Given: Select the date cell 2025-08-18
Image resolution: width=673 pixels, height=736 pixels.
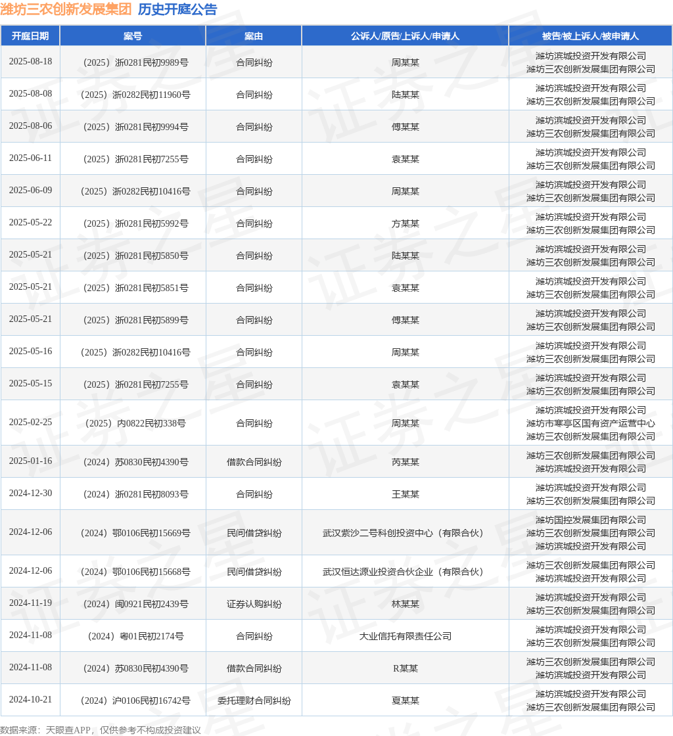Looking at the screenshot, I should (x=30, y=62).
